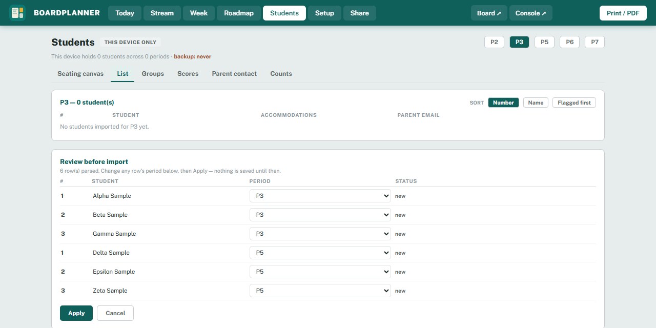The image size is (656, 328).
Task: Open period dropdown for Beta Sample
Action: pos(320,215)
